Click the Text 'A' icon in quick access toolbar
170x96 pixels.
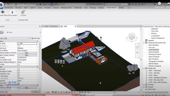pyautogui.click(x=40, y=4)
